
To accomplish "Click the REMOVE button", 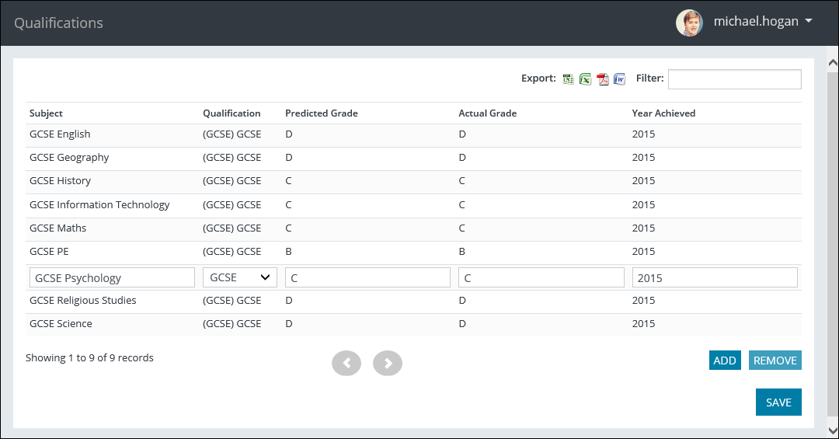I will [775, 361].
